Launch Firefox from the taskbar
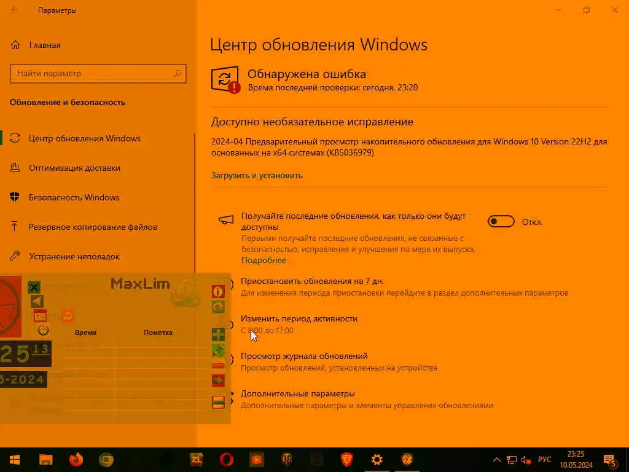This screenshot has height=472, width=629. click(x=76, y=460)
